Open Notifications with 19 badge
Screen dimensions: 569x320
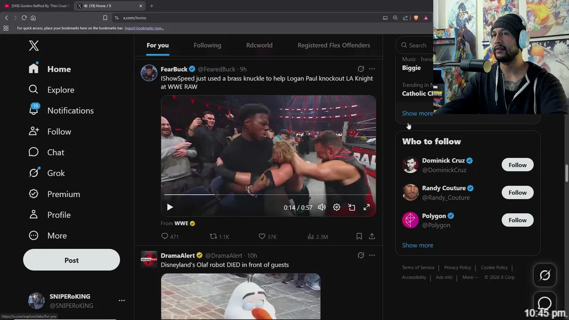pyautogui.click(x=61, y=111)
